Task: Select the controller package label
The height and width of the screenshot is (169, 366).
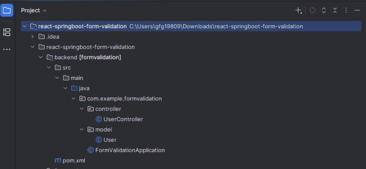Action: 108,109
